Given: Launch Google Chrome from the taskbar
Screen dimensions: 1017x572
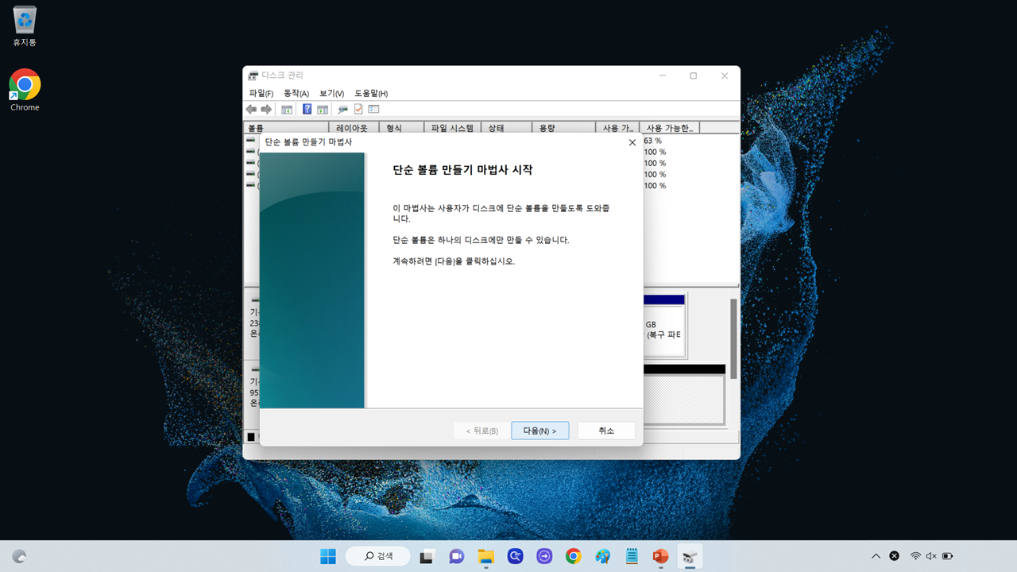Looking at the screenshot, I should coord(573,556).
